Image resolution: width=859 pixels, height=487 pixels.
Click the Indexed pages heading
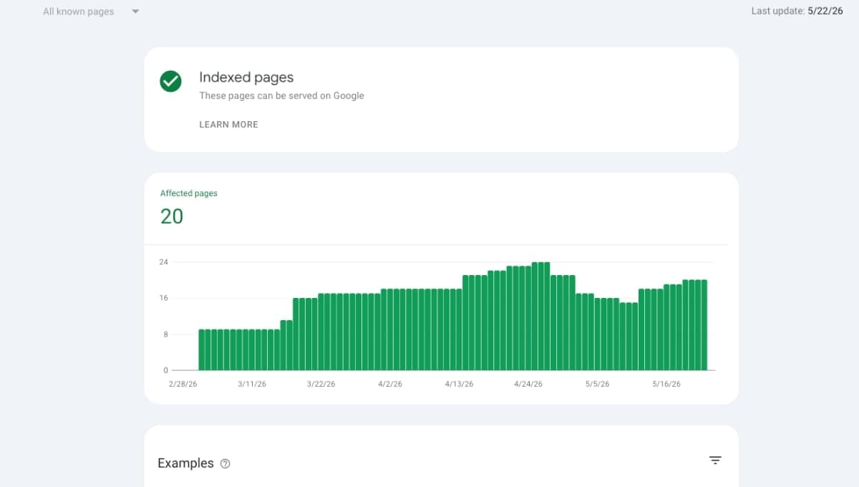click(246, 77)
